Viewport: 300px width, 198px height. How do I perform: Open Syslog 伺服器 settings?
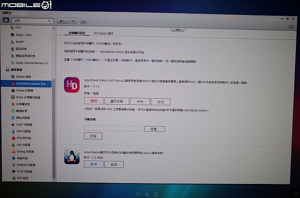pyautogui.click(x=23, y=151)
